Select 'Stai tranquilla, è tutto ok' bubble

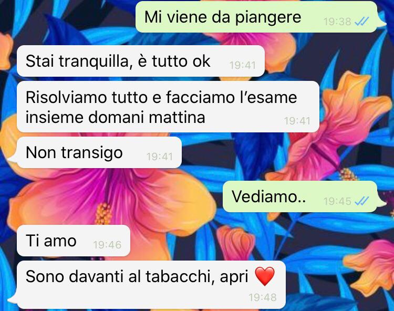coord(141,61)
